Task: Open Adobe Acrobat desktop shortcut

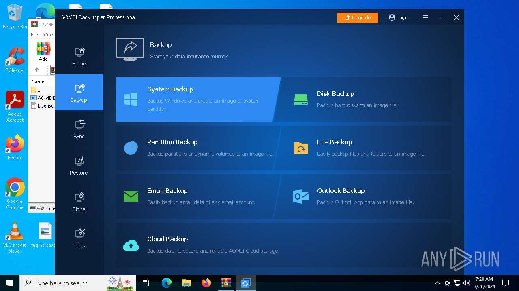Action: coord(15,106)
